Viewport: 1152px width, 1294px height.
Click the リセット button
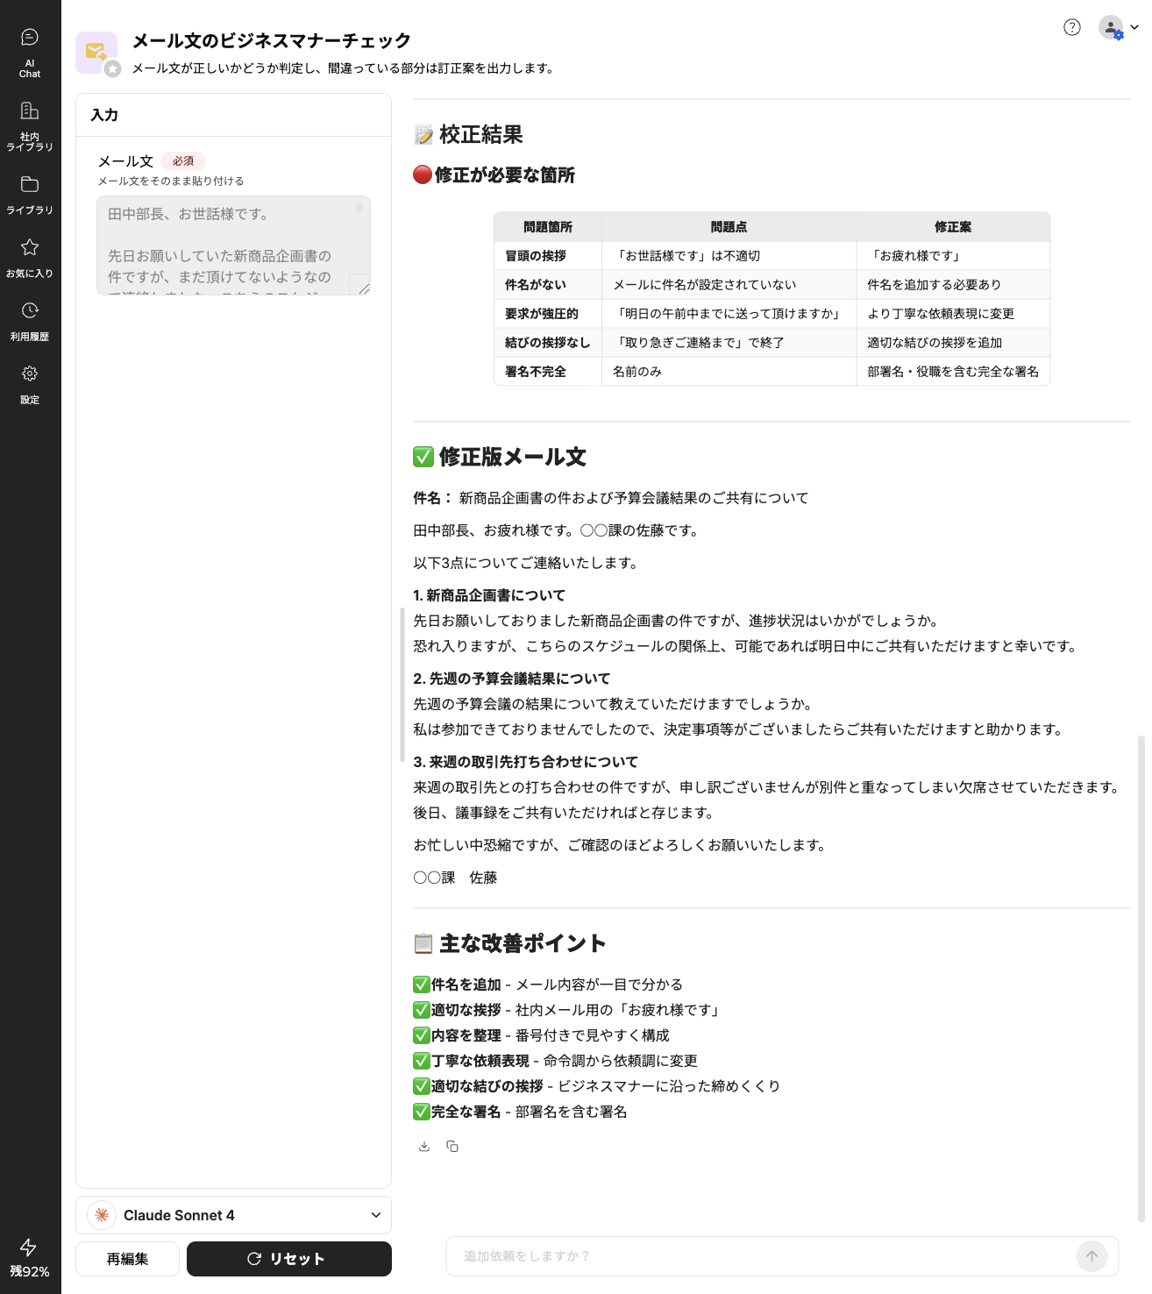coord(288,1259)
